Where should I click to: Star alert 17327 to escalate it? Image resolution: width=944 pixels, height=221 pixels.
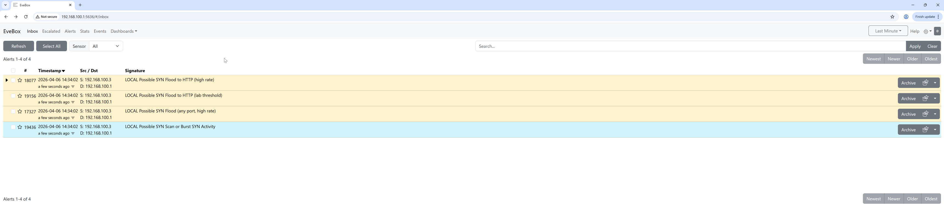[x=20, y=112]
